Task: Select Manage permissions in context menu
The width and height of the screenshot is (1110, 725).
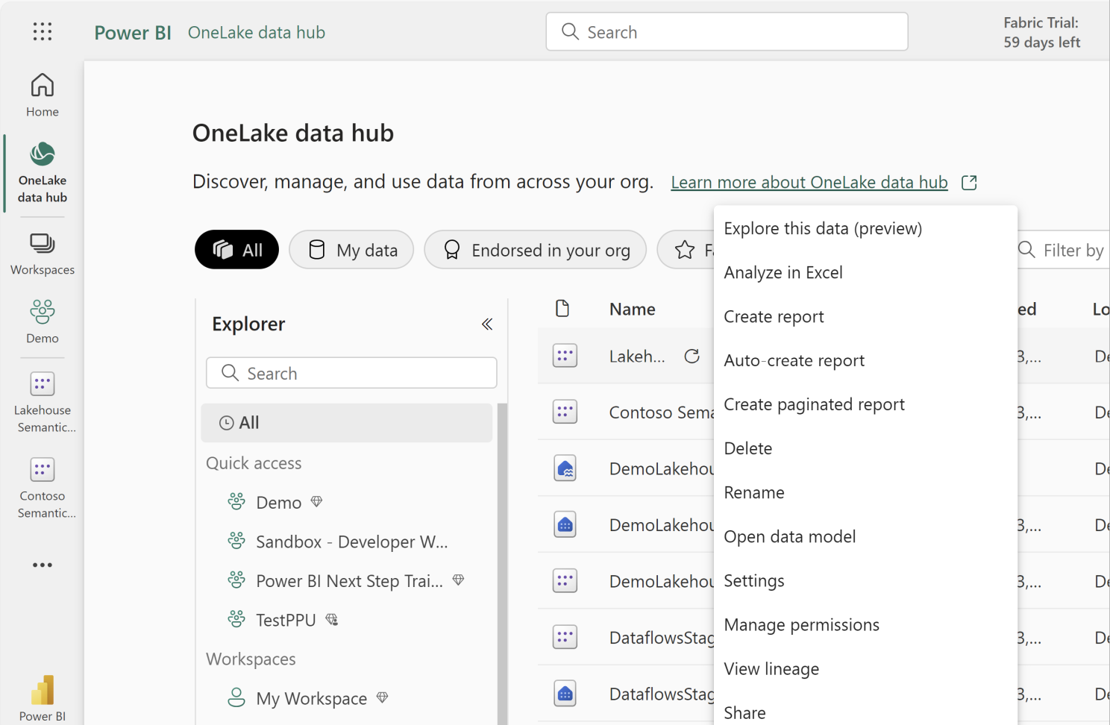Action: pyautogui.click(x=801, y=624)
